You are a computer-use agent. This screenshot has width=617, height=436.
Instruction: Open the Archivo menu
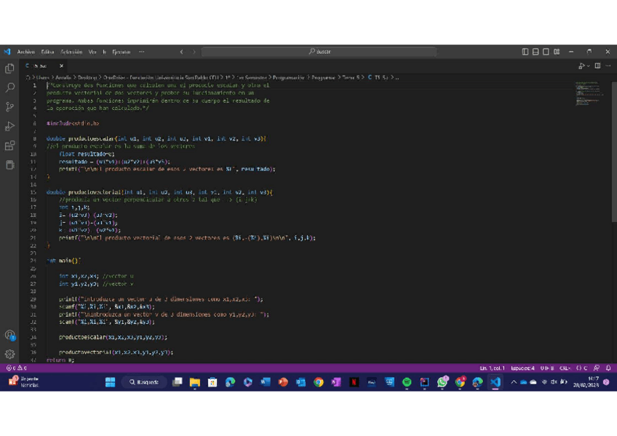click(25, 52)
